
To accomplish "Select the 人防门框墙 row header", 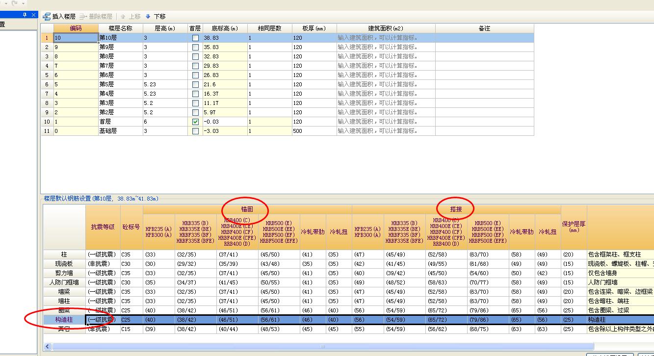I will pyautogui.click(x=64, y=282).
